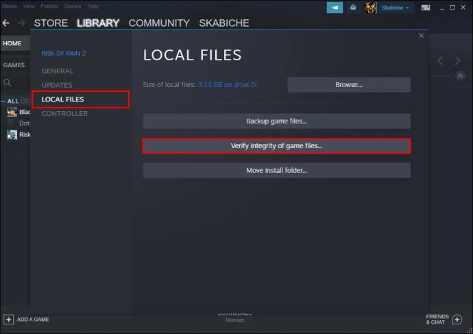
Task: Click the HOME button in library
Action: (15, 43)
